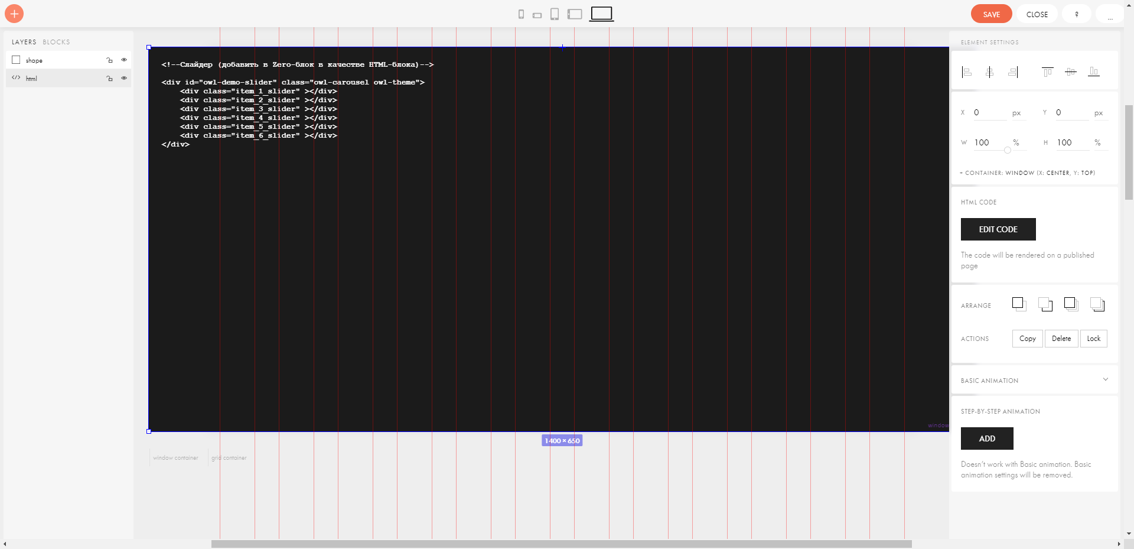Viewport: 1134px width, 549px height.
Task: Click the SAVE button
Action: (x=992, y=14)
